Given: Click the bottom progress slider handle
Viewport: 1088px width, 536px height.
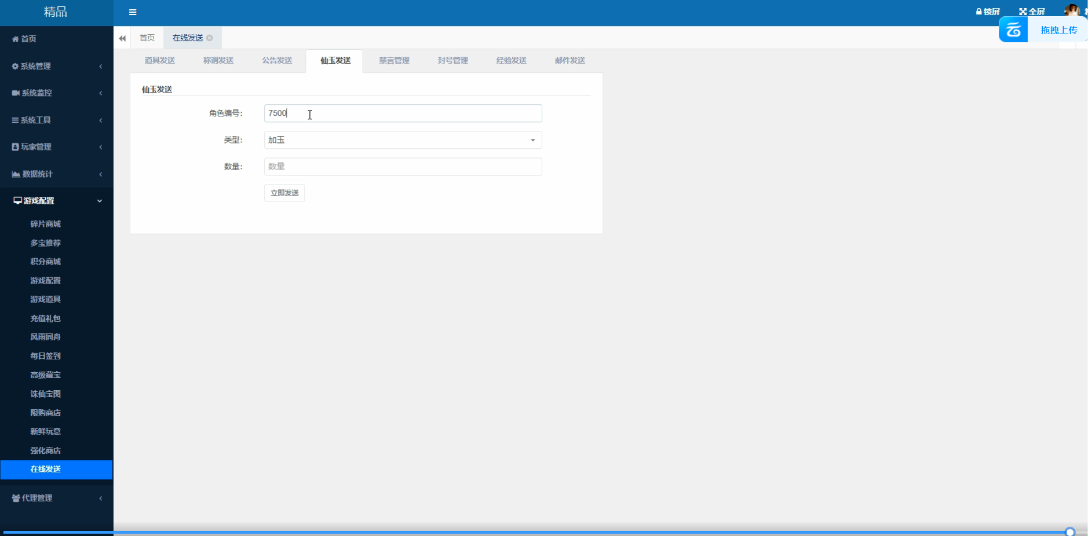Looking at the screenshot, I should 1070,532.
